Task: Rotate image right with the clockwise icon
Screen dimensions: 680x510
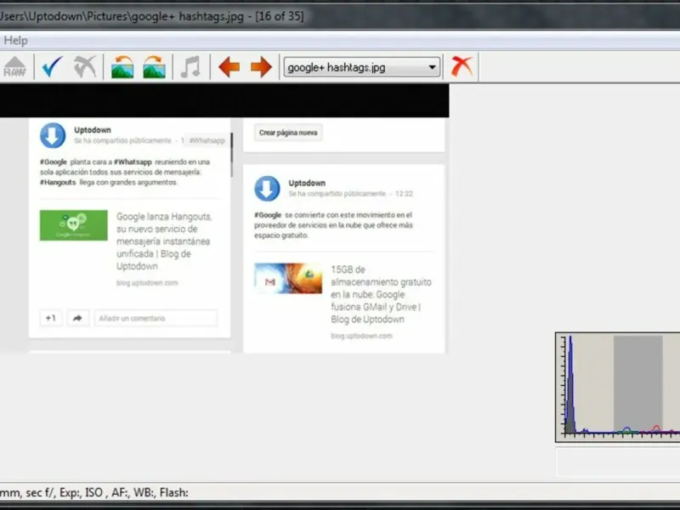Action: point(154,67)
